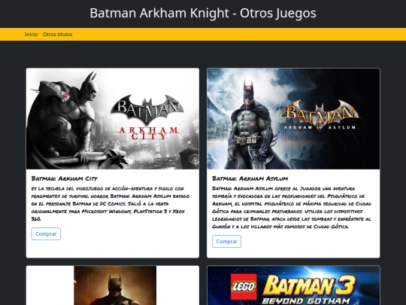Select the Batman Arkham Asylum cover image

[x=293, y=119]
